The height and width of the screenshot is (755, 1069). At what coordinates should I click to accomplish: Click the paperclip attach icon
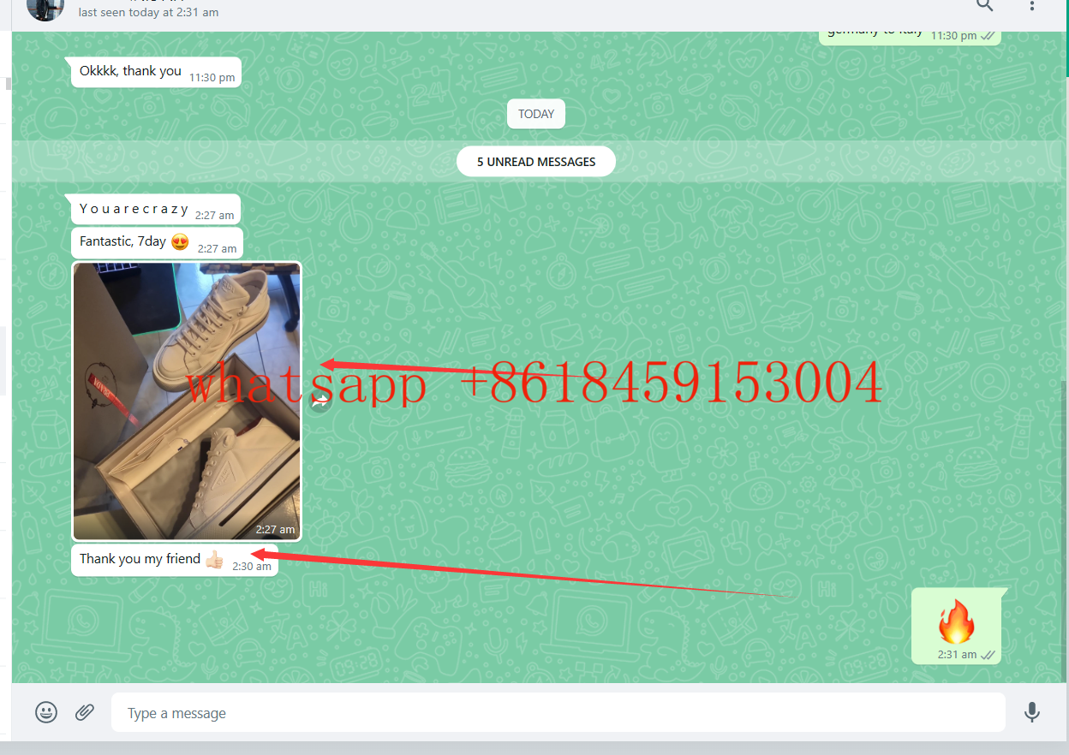(x=85, y=712)
